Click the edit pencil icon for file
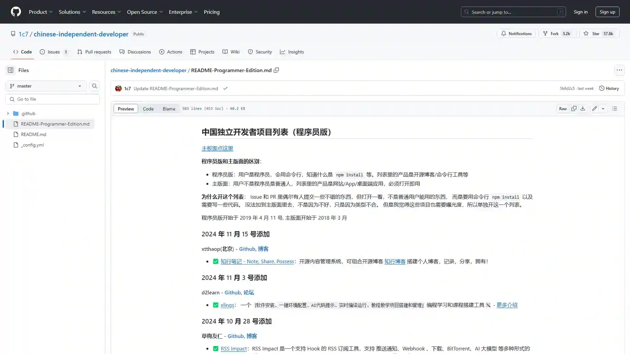This screenshot has width=630, height=354. [595, 108]
